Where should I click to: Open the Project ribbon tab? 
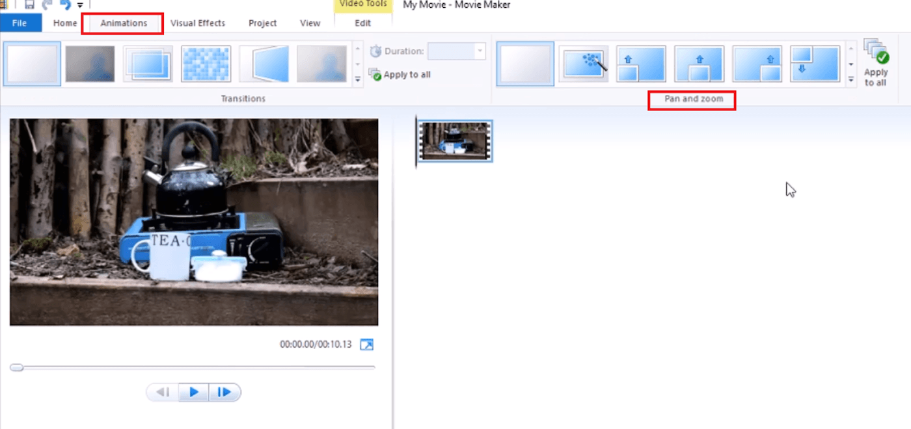coord(262,23)
